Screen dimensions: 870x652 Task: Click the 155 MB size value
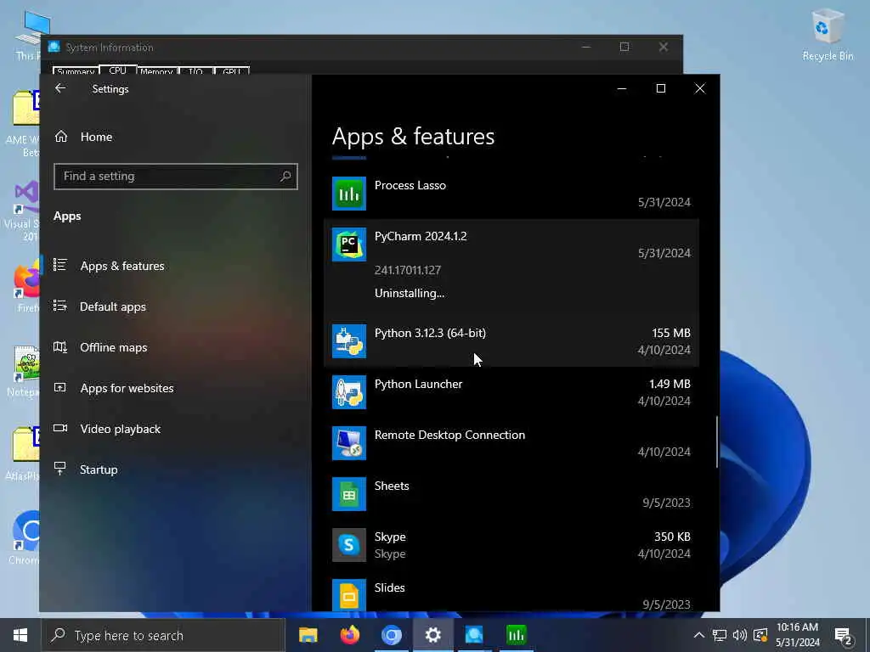tap(671, 333)
